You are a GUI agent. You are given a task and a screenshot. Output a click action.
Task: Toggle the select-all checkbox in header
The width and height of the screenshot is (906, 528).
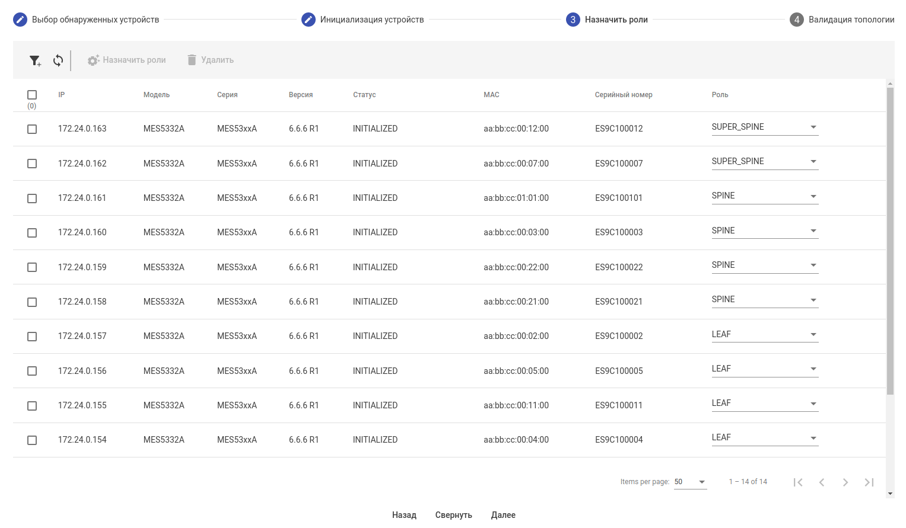coord(32,95)
